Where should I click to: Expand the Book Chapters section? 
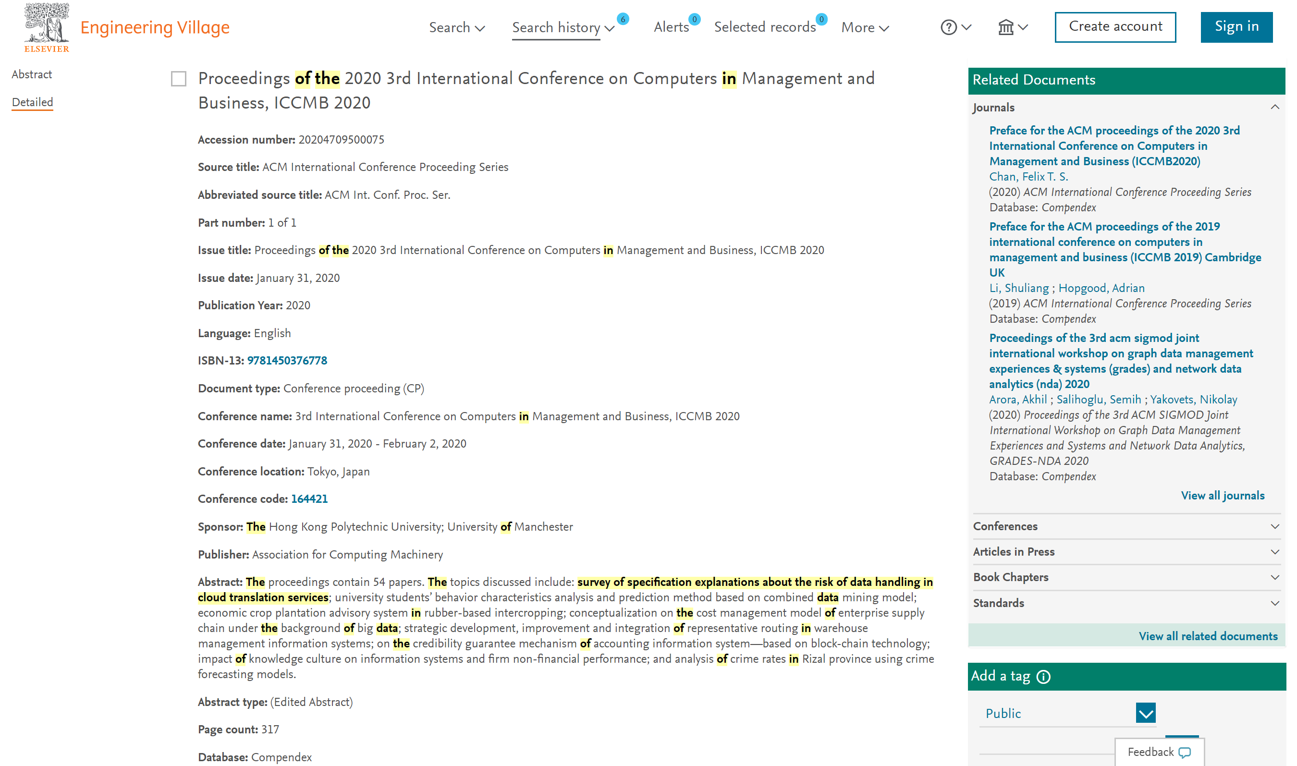[1275, 577]
